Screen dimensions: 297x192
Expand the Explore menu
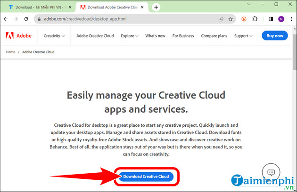tap(130, 36)
